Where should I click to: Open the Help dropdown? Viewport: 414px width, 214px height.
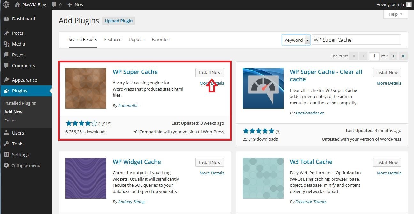click(x=395, y=14)
